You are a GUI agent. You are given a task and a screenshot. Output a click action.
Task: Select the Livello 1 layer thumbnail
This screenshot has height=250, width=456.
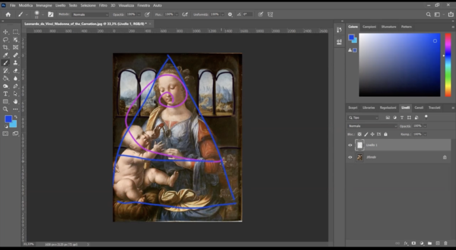359,145
